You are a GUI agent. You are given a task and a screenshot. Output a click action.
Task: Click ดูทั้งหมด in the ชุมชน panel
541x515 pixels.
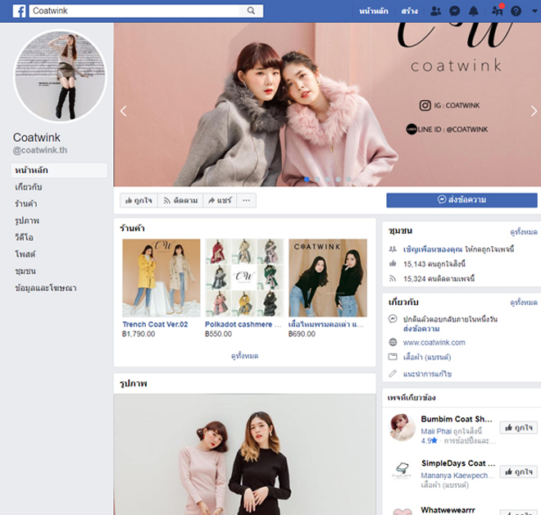pos(524,232)
